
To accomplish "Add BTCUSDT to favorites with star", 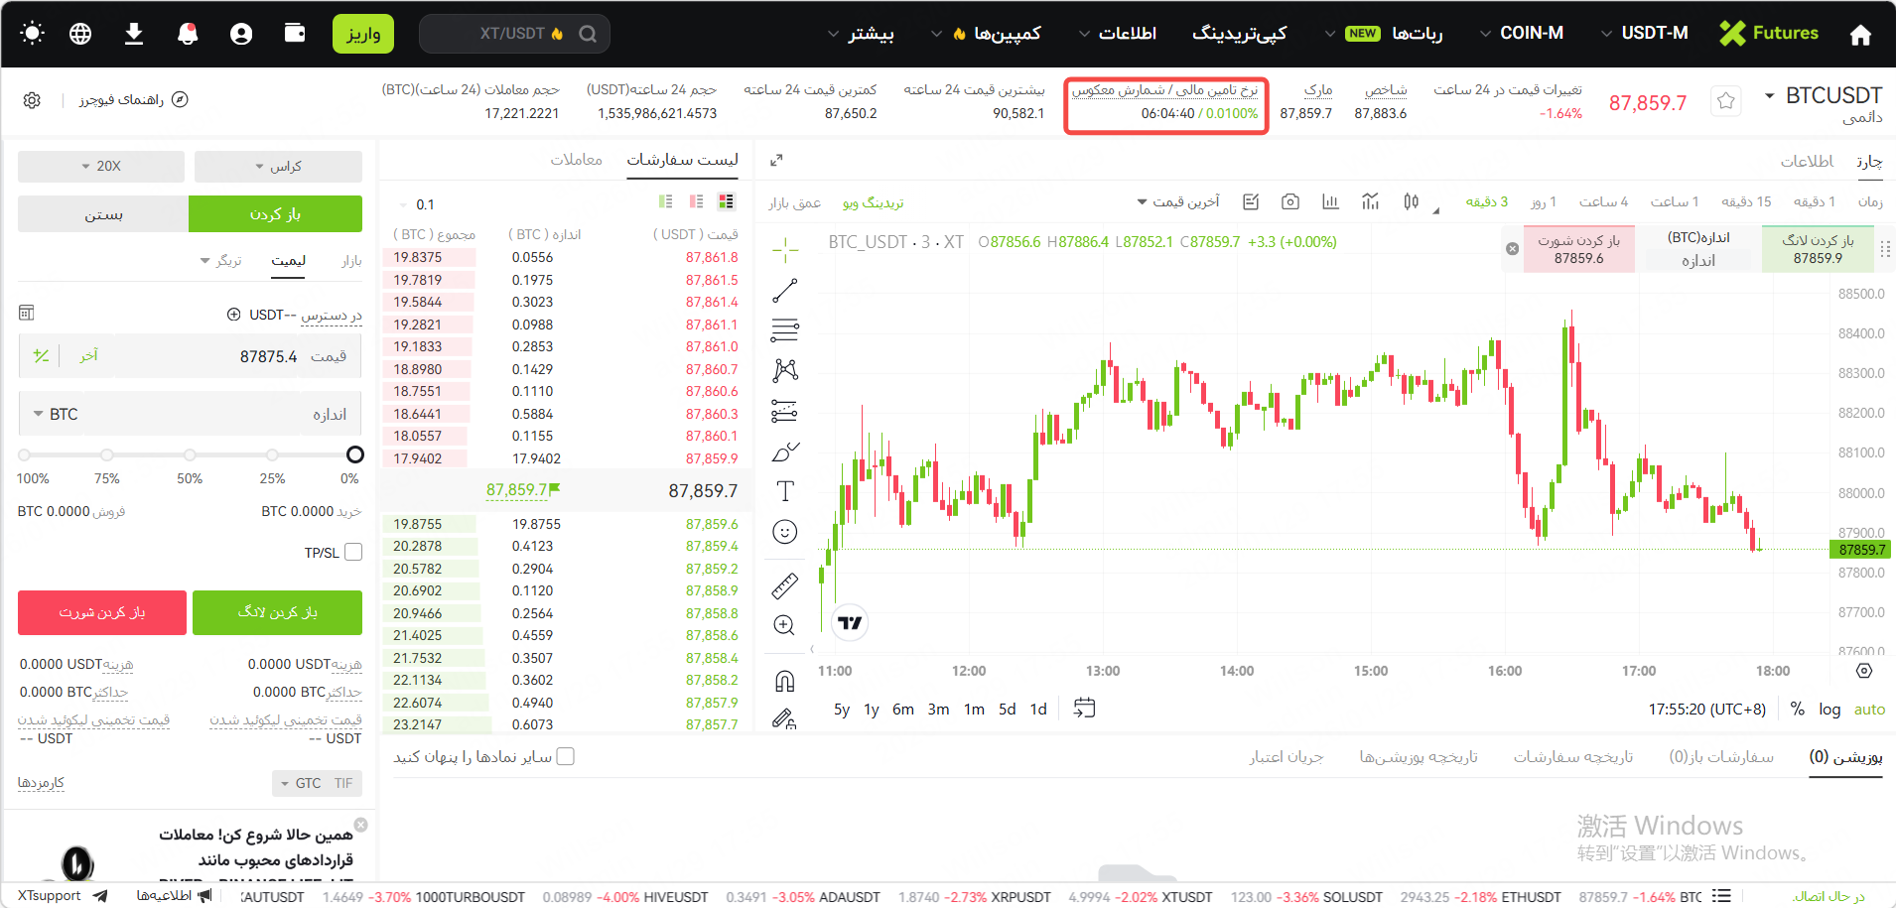I will 1726,101.
